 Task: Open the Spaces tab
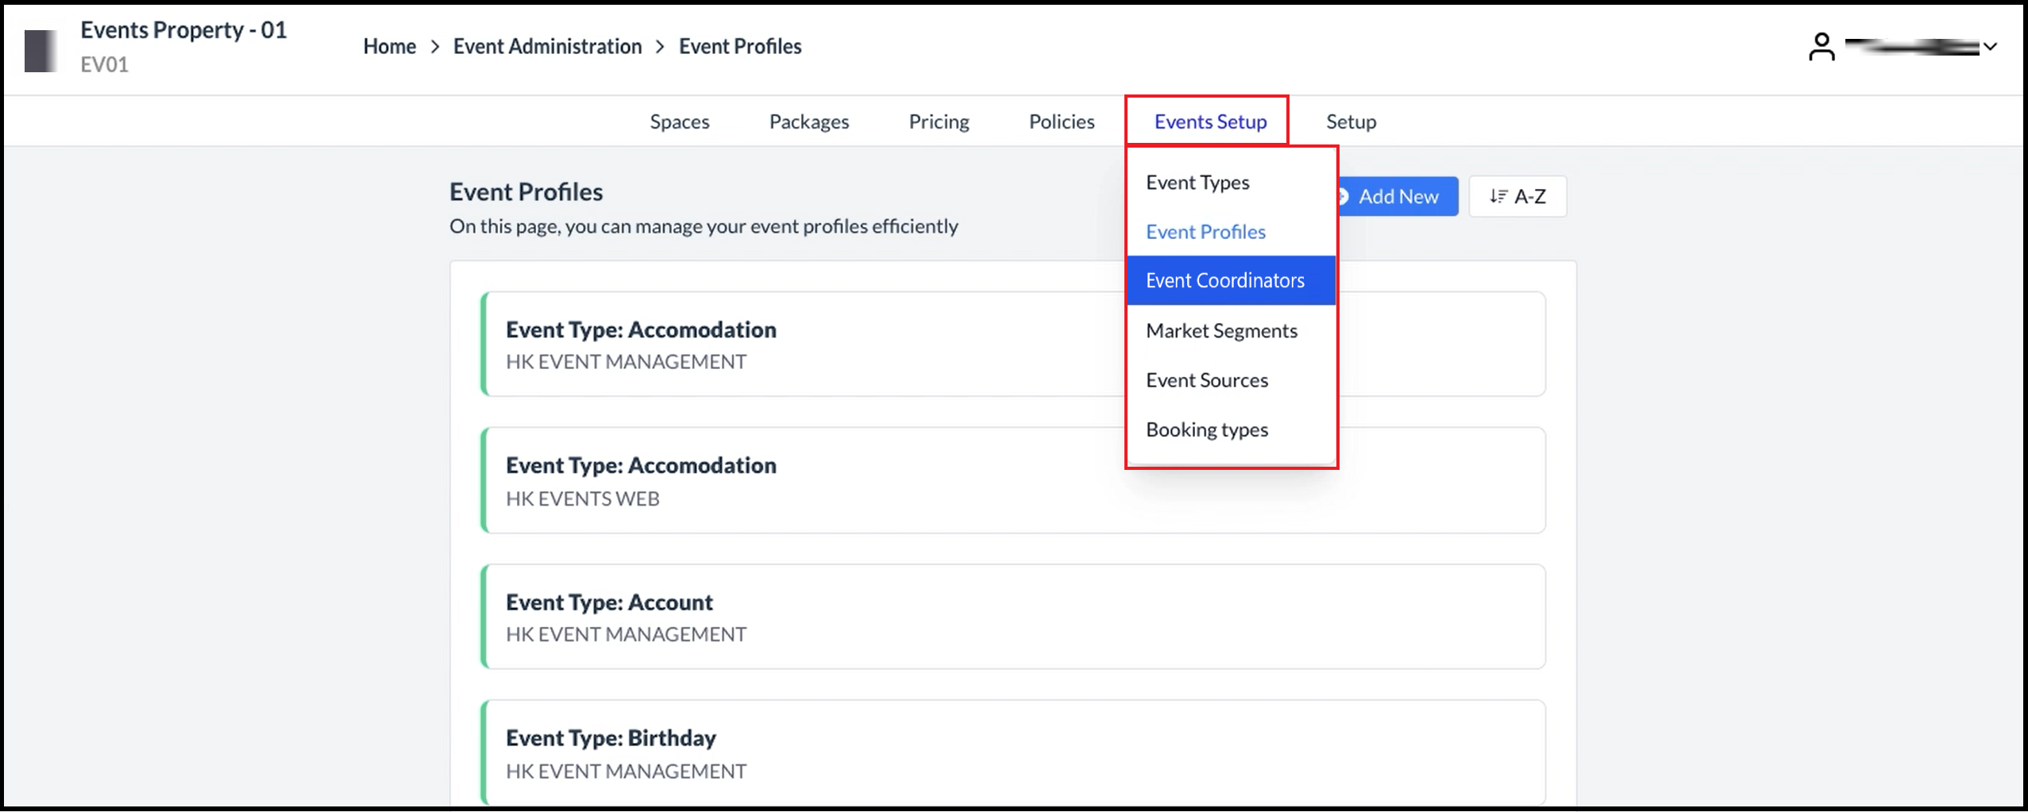[x=680, y=121]
